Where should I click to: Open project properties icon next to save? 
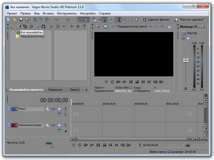click(27, 19)
